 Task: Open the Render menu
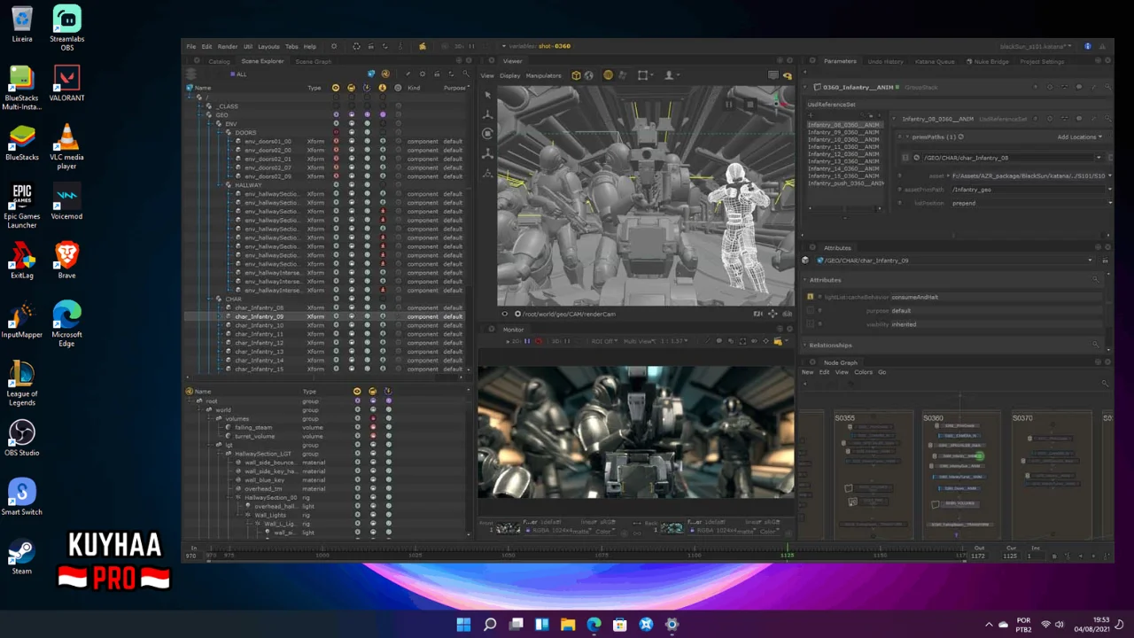227,46
